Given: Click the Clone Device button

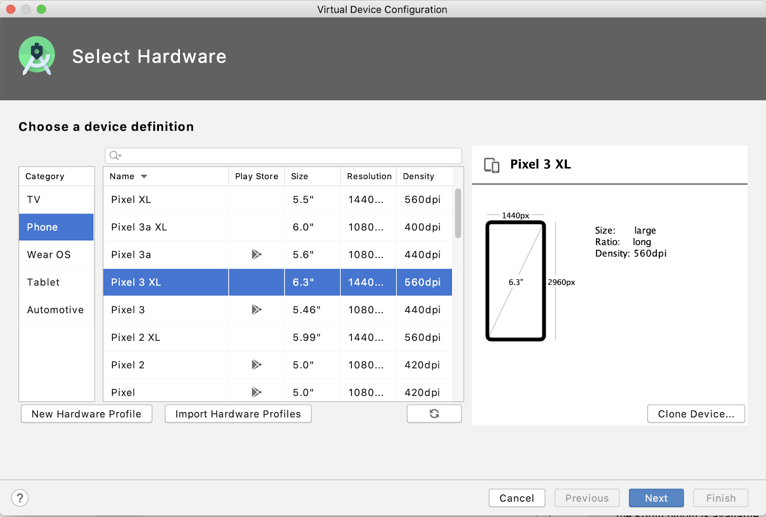Looking at the screenshot, I should 696,414.
